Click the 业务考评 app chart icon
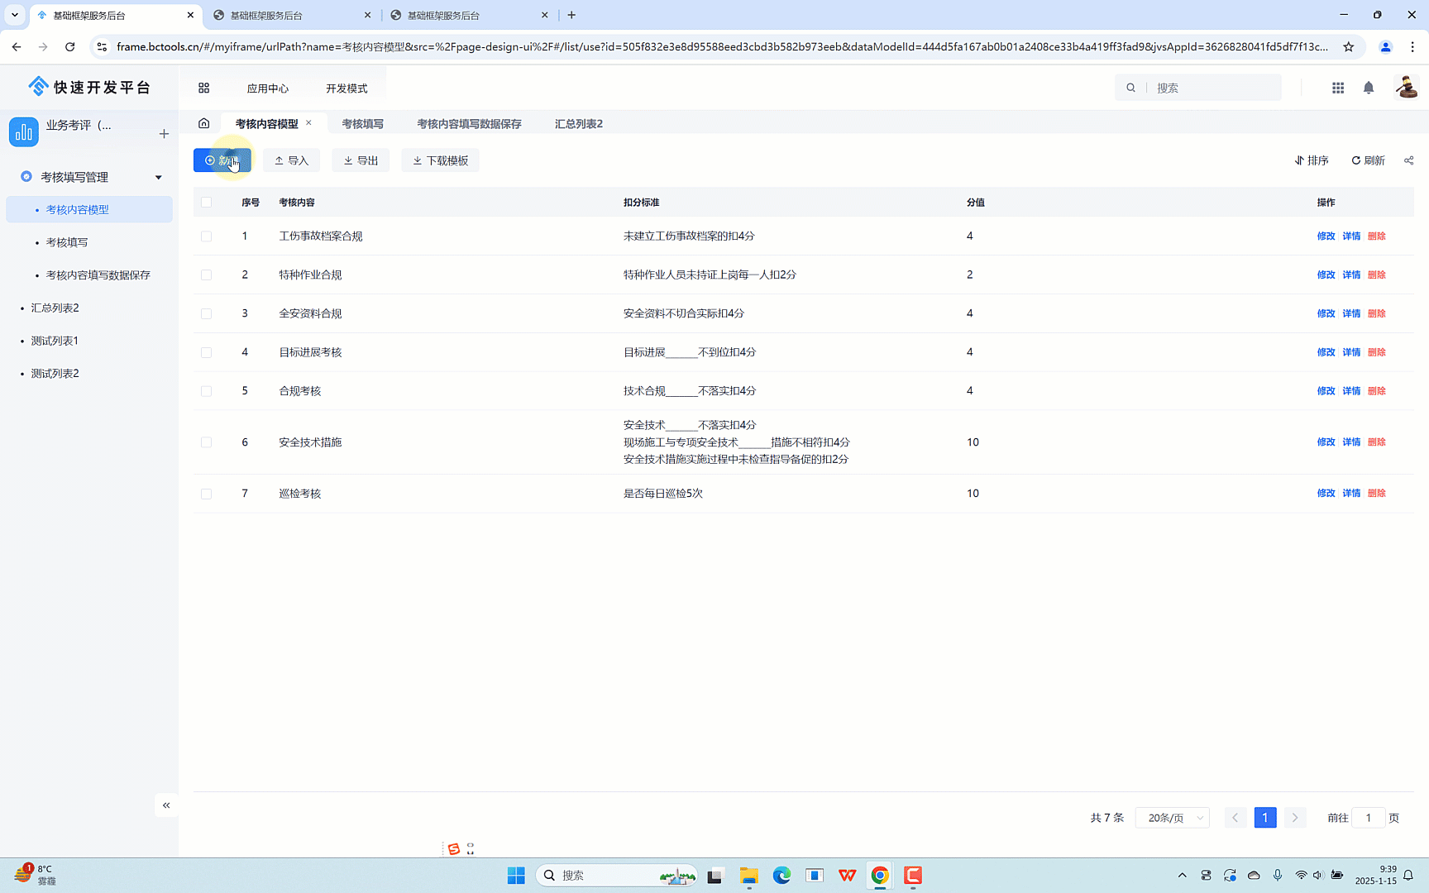1429x893 pixels. [24, 132]
